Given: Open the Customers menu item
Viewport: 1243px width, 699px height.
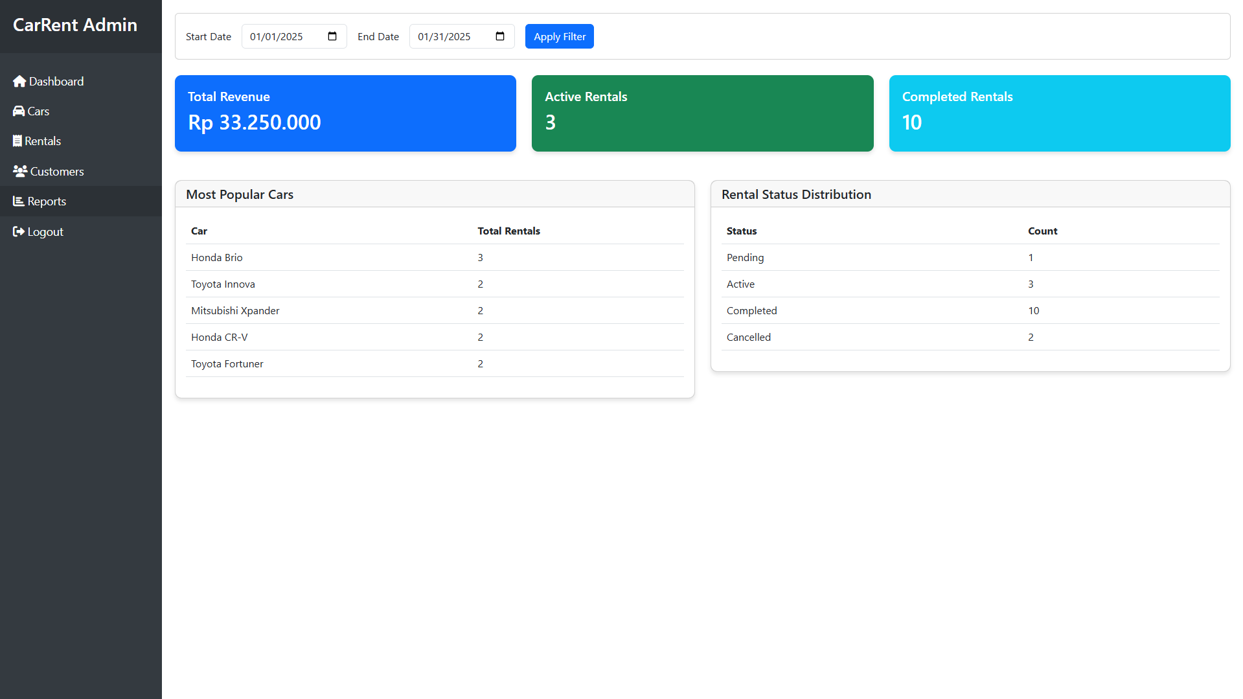Looking at the screenshot, I should [x=81, y=171].
